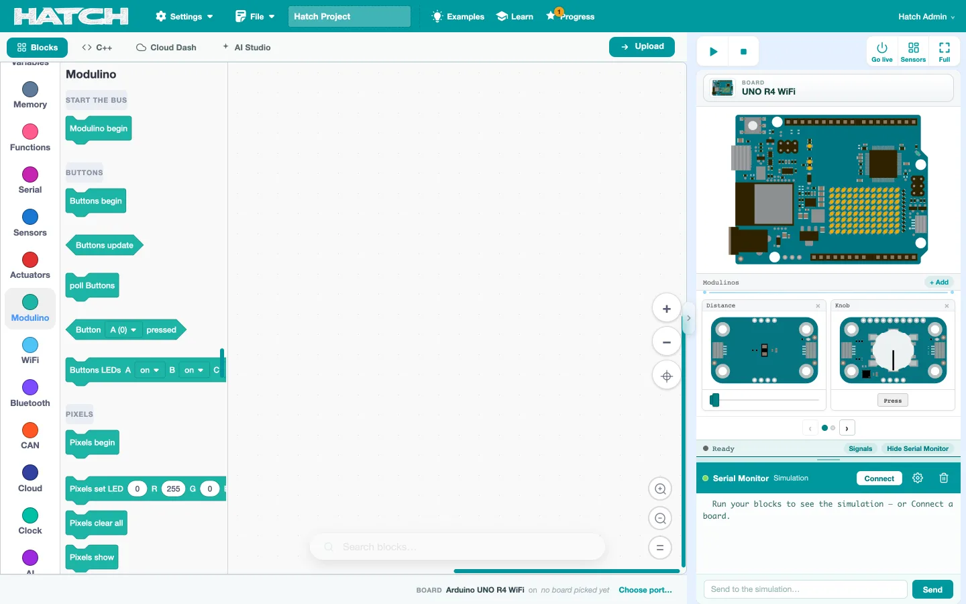Open Serial Monitor settings gear
This screenshot has width=966, height=604.
click(918, 478)
